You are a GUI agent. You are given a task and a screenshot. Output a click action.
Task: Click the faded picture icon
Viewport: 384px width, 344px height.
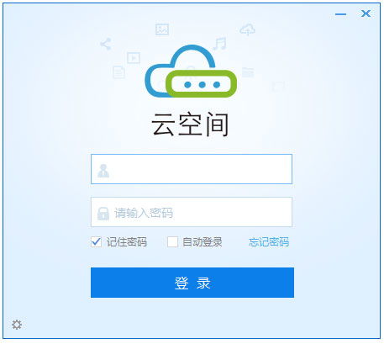(162, 29)
